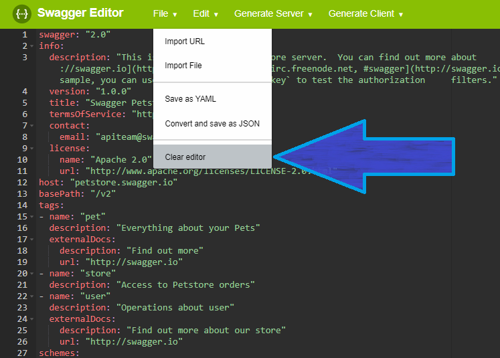The height and width of the screenshot is (358, 500).
Task: Collapse the user tag fold arrow on line 22
Action: 32,296
